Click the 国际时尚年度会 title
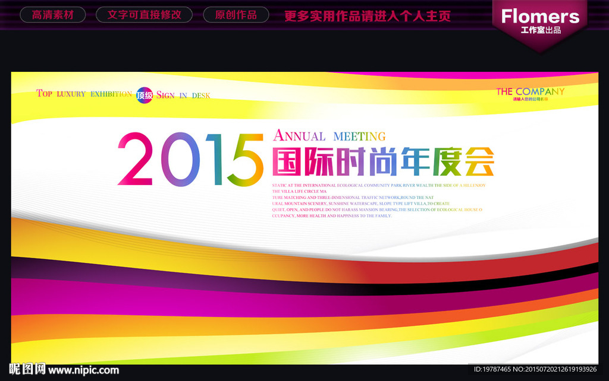609x381 pixels. [384, 161]
